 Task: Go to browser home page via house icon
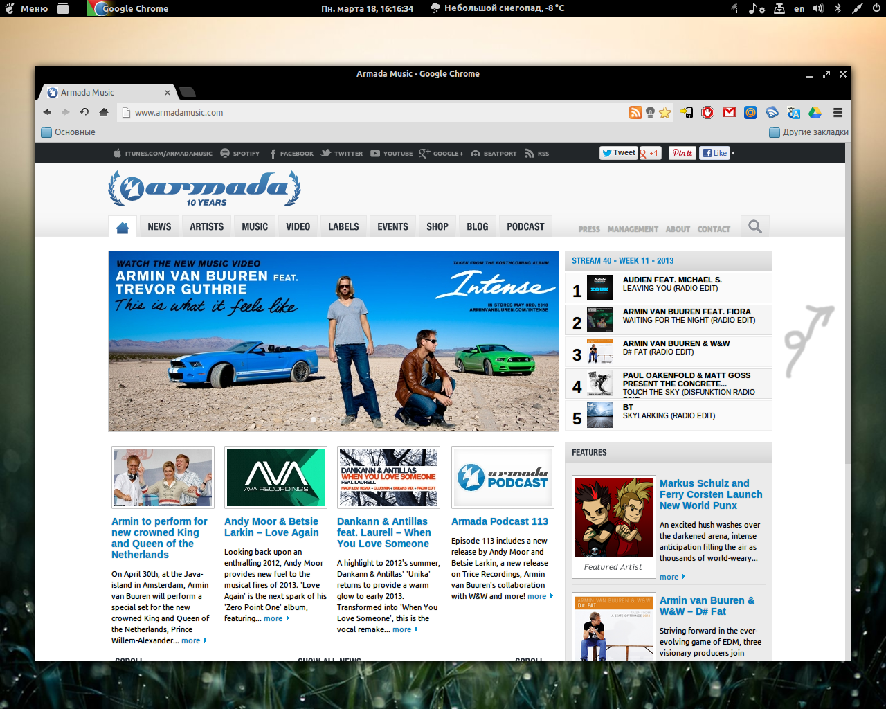click(x=104, y=112)
